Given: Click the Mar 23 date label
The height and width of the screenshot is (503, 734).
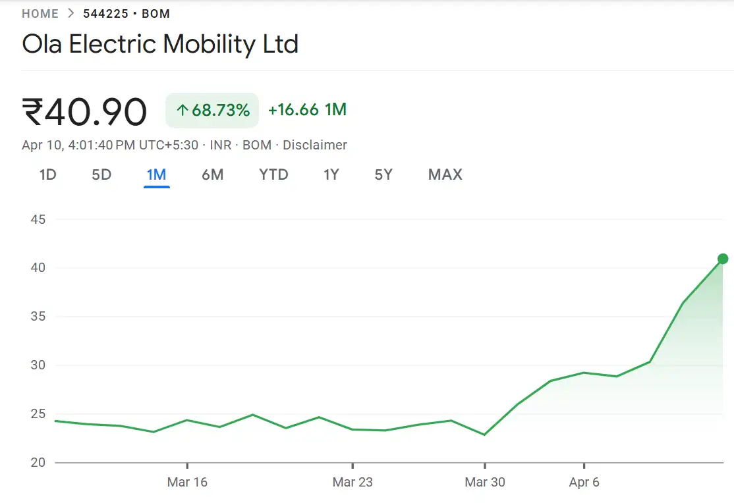Looking at the screenshot, I should point(353,482).
